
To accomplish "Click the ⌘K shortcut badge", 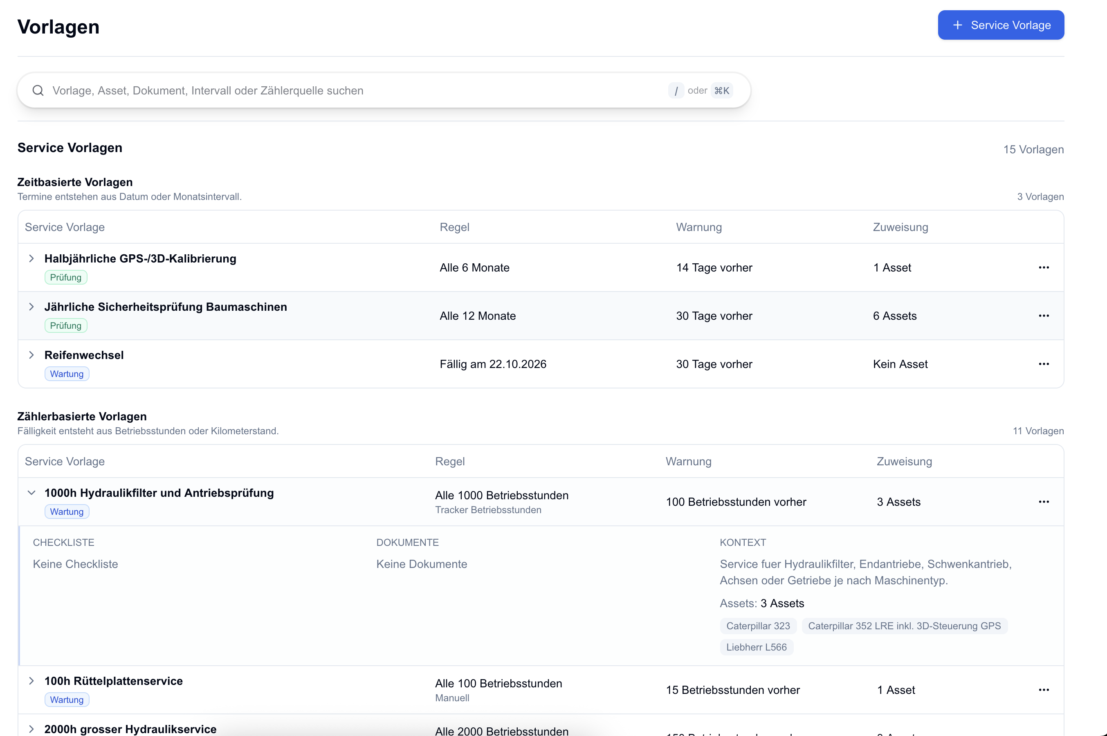I will click(721, 91).
